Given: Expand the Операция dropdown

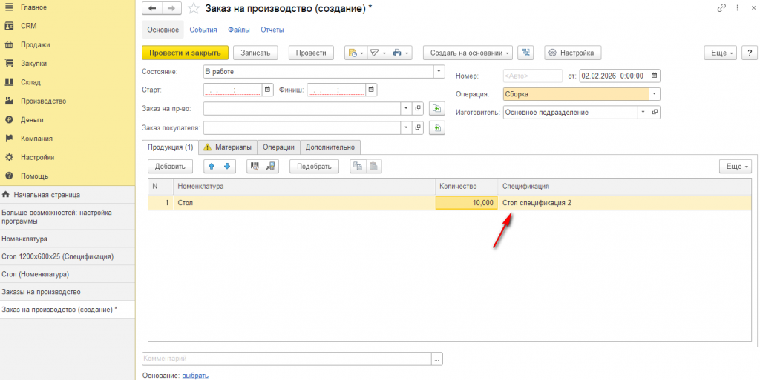Looking at the screenshot, I should pos(655,94).
